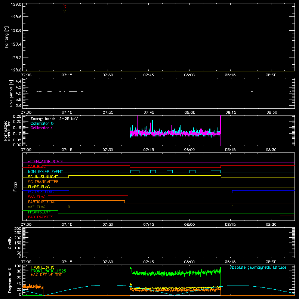Click the BAD_PACKETS step-up near 08:33
This screenshot has width=299, height=299.
280,217
